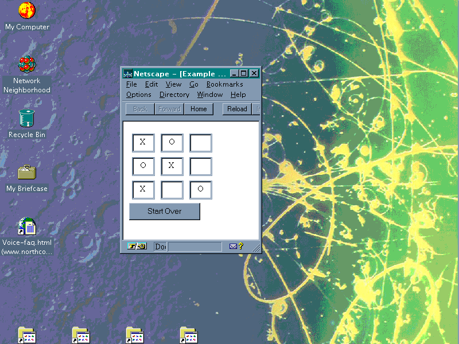The image size is (459, 344).
Task: Select the empty middle-right game cell
Action: pos(201,166)
